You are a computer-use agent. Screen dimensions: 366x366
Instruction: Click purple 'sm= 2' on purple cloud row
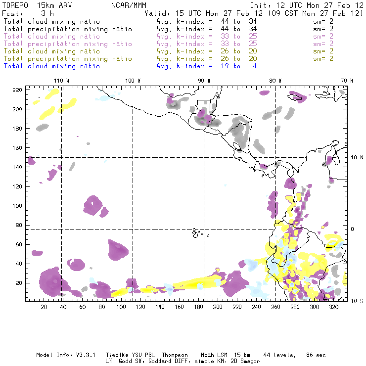(323, 37)
